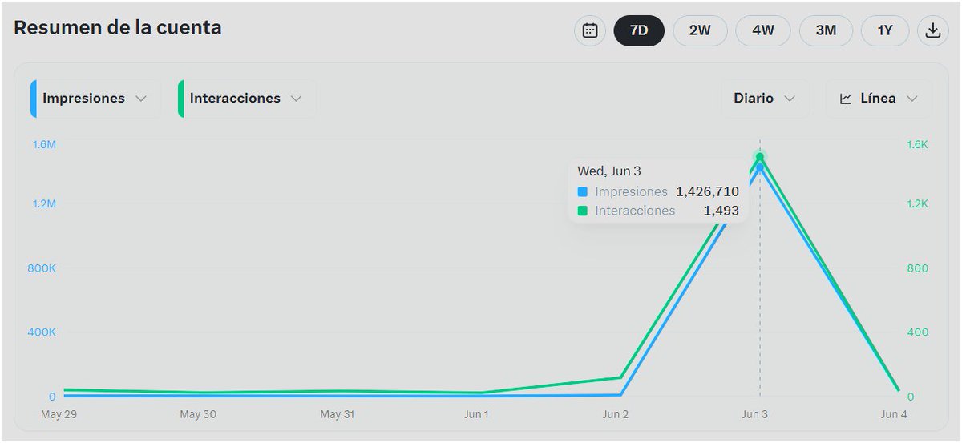Download the account summary data
This screenshot has width=962, height=443.
click(x=932, y=30)
